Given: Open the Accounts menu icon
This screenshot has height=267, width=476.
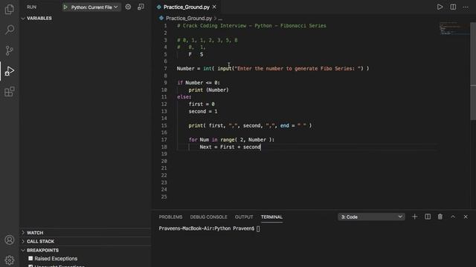Looking at the screenshot, I should tap(10, 240).
